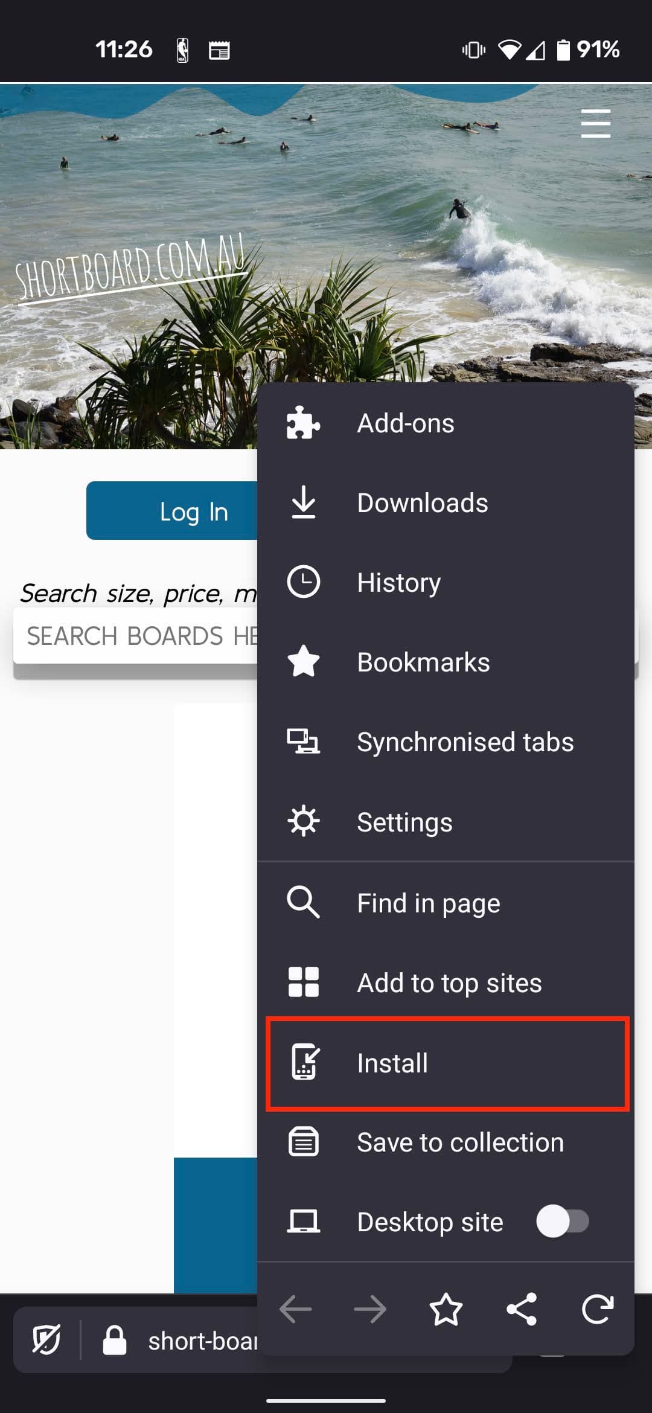This screenshot has width=652, height=1413.
Task: Tap the NBA notification icon in status bar
Action: (182, 50)
